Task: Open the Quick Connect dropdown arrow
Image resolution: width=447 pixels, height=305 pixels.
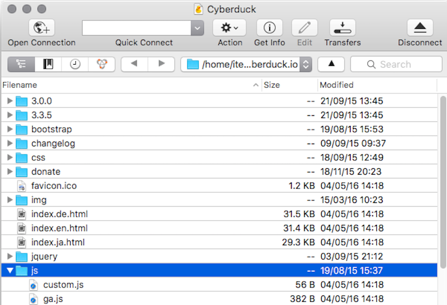Action: coord(198,28)
